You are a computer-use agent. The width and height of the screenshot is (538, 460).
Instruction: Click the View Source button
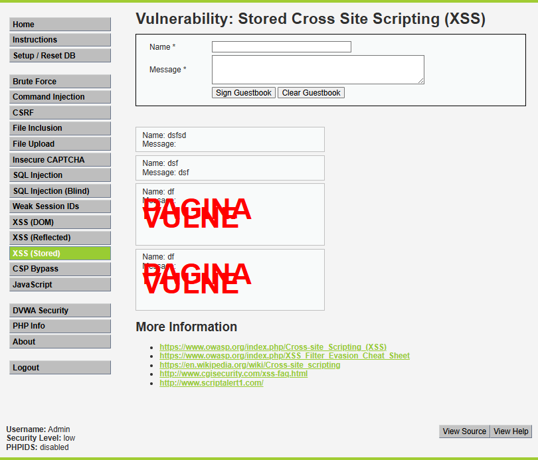464,431
